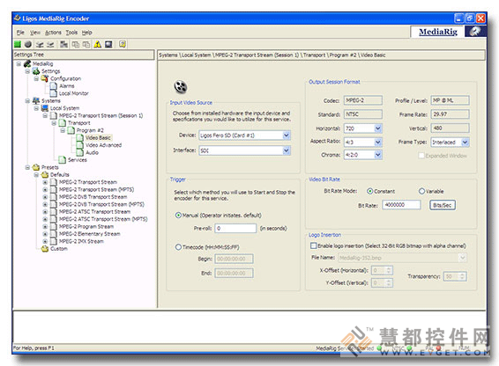
Task: Click the help toolbar icon
Action: pyautogui.click(x=123, y=44)
